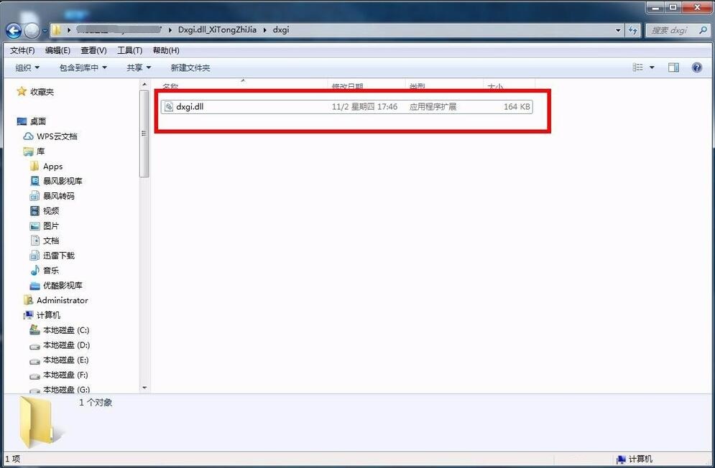The width and height of the screenshot is (715, 468).
Task: Click the 1 个对象 details text
Action: (x=96, y=403)
